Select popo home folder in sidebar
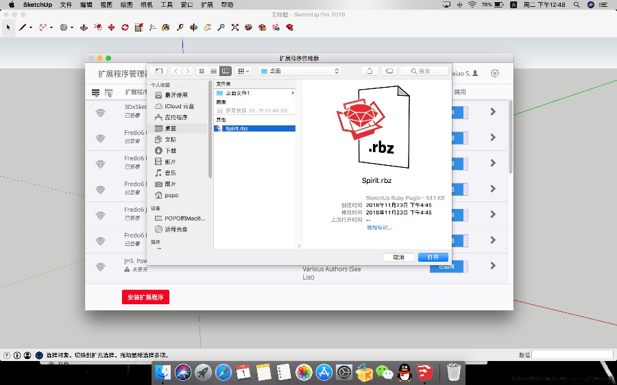Viewport: 617px width, 385px height. [176, 195]
